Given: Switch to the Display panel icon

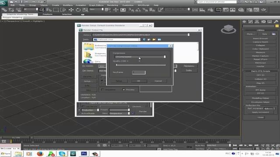Looking at the screenshot, I should tap(269, 22).
